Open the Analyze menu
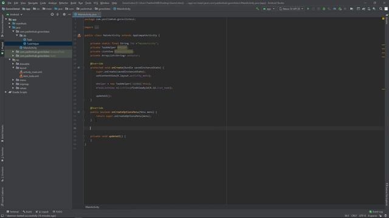389x218 pixels. point(52,3)
